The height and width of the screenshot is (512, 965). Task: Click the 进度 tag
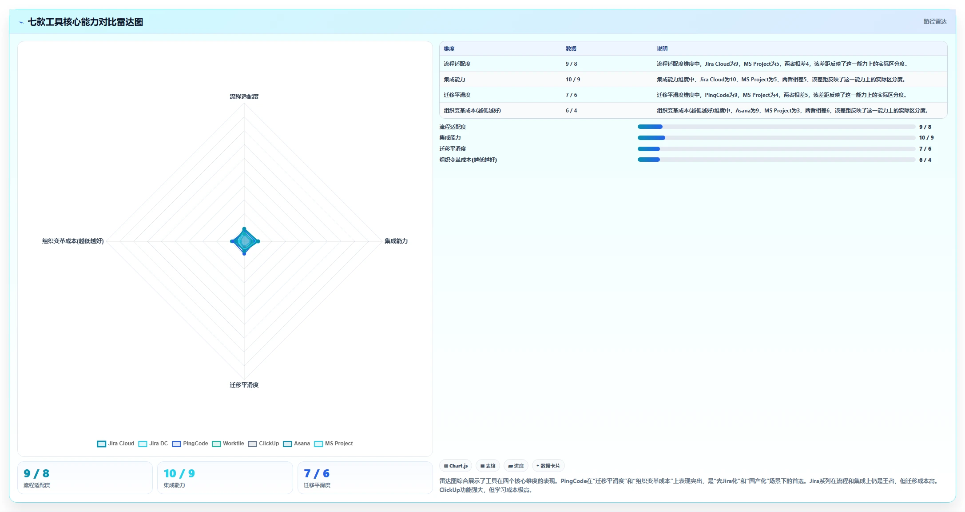coord(516,466)
